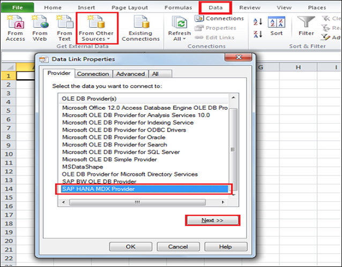Select the MSDataShape provider
Screen dimensions: 342x267
[83, 167]
